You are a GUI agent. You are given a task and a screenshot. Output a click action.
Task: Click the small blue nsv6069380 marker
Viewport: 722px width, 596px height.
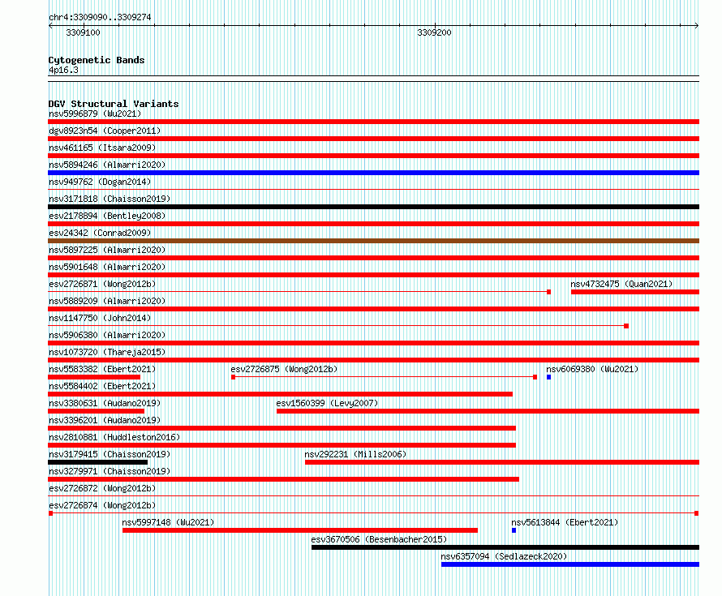coord(549,377)
